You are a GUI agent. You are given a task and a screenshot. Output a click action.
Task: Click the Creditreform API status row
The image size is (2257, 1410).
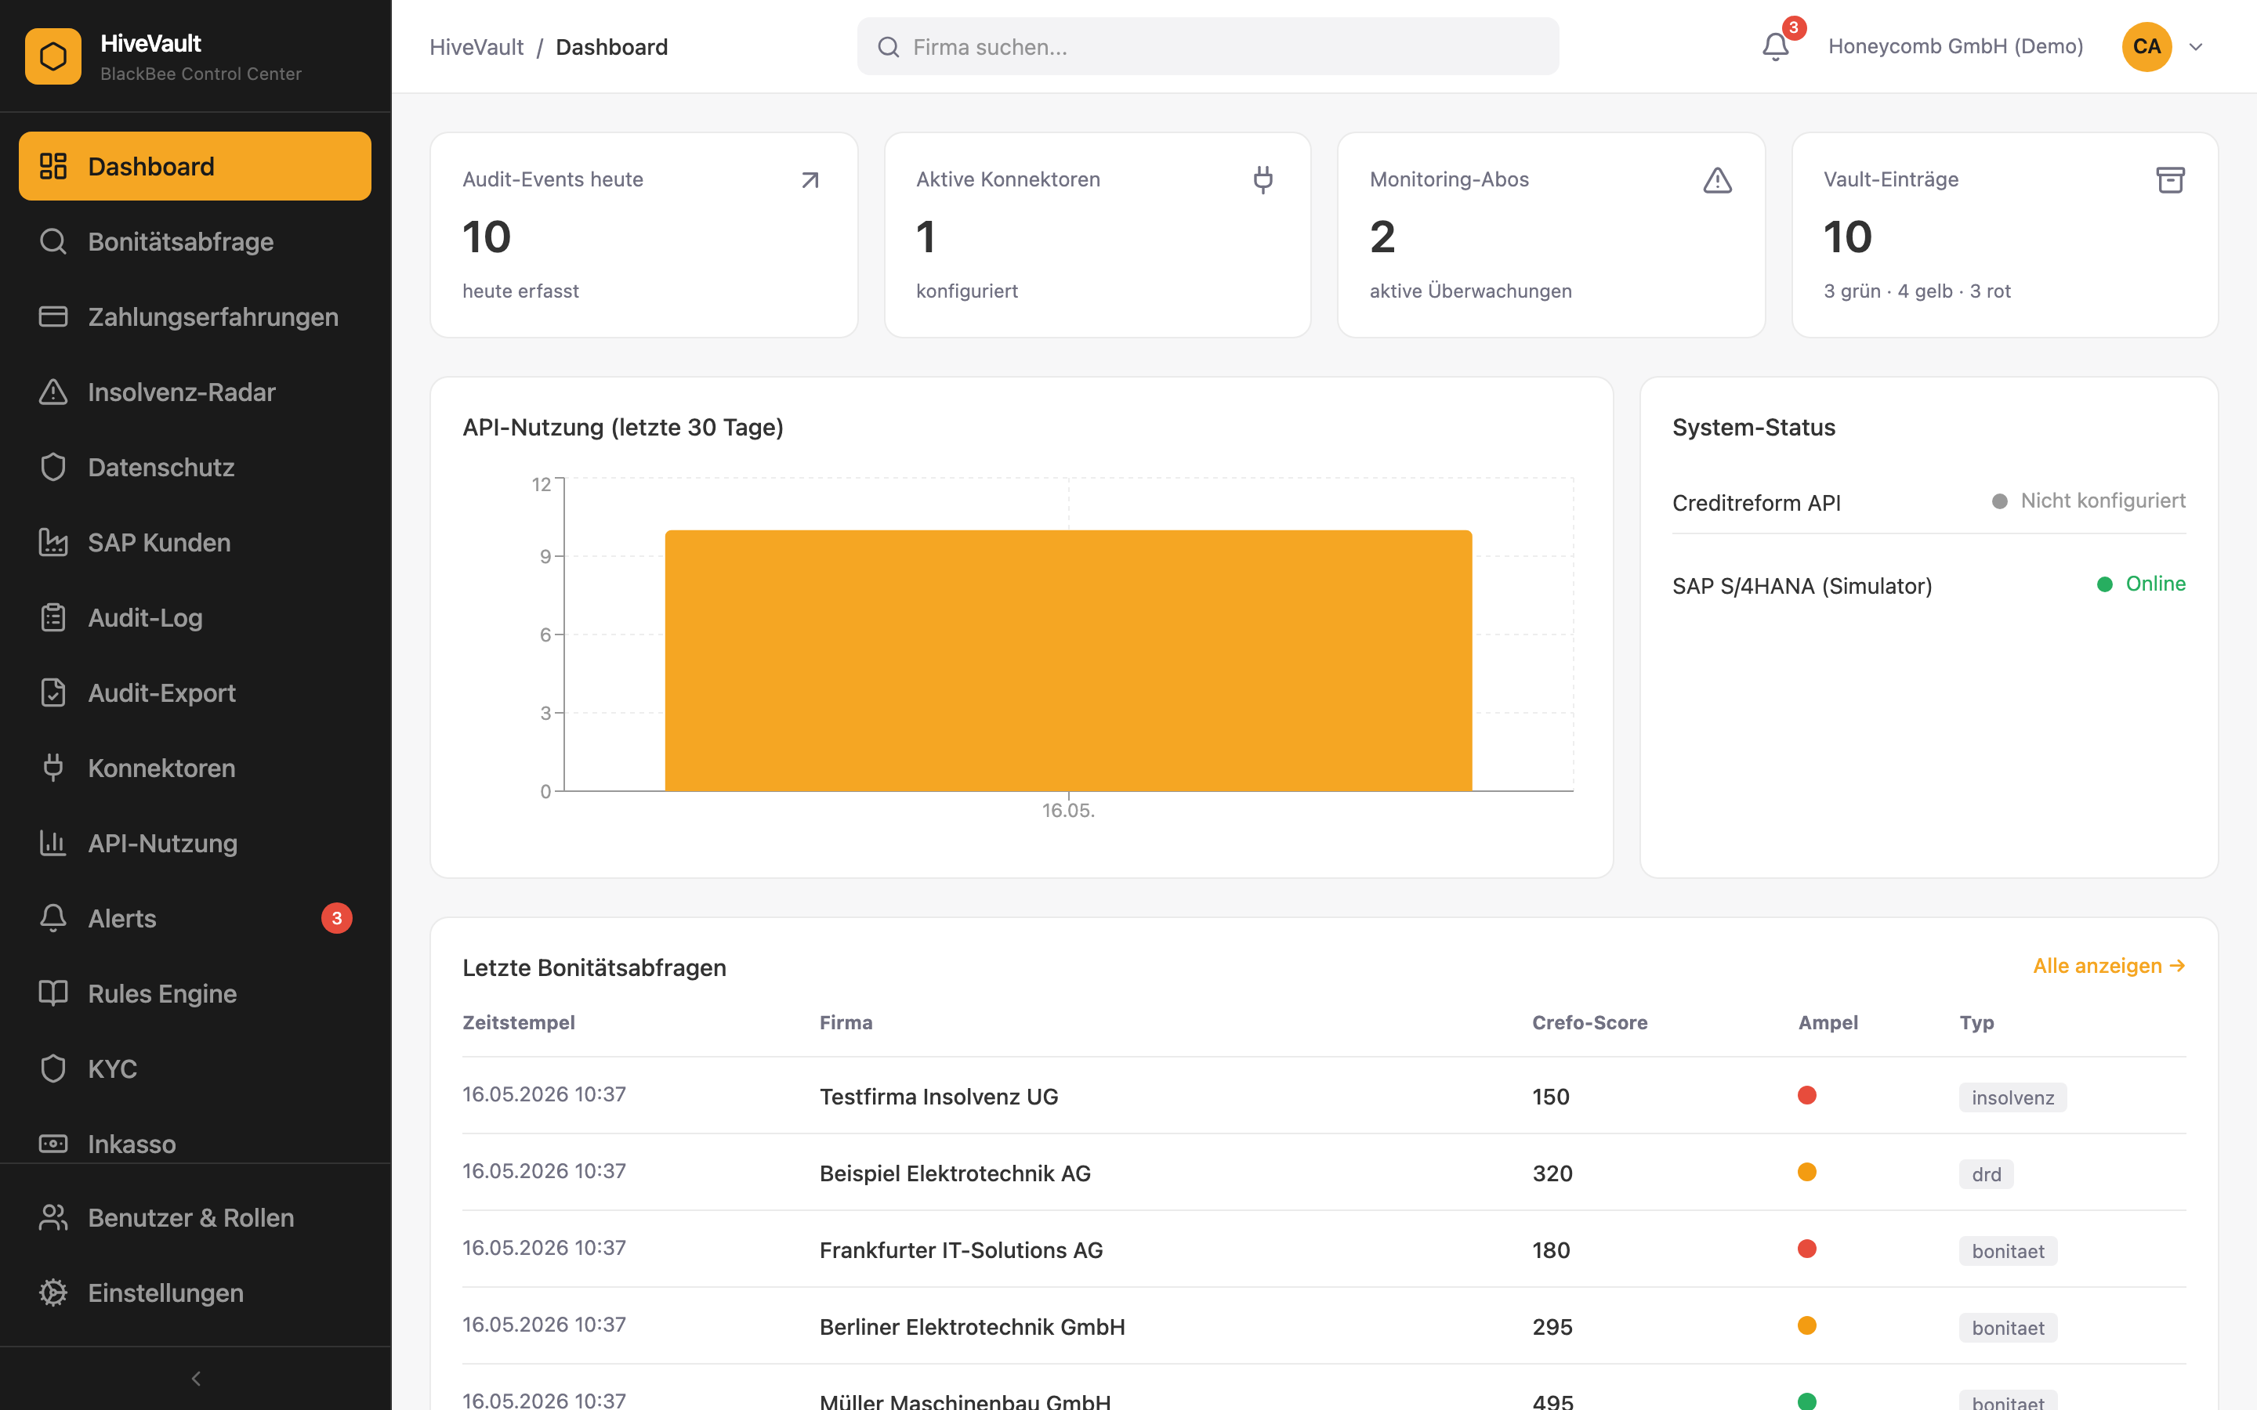(x=1929, y=501)
